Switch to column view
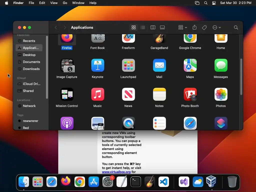Image resolution: width=256 pixels, height=192 pixels. (153, 27)
